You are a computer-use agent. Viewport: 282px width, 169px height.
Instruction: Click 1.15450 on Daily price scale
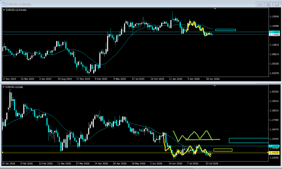[274, 139]
